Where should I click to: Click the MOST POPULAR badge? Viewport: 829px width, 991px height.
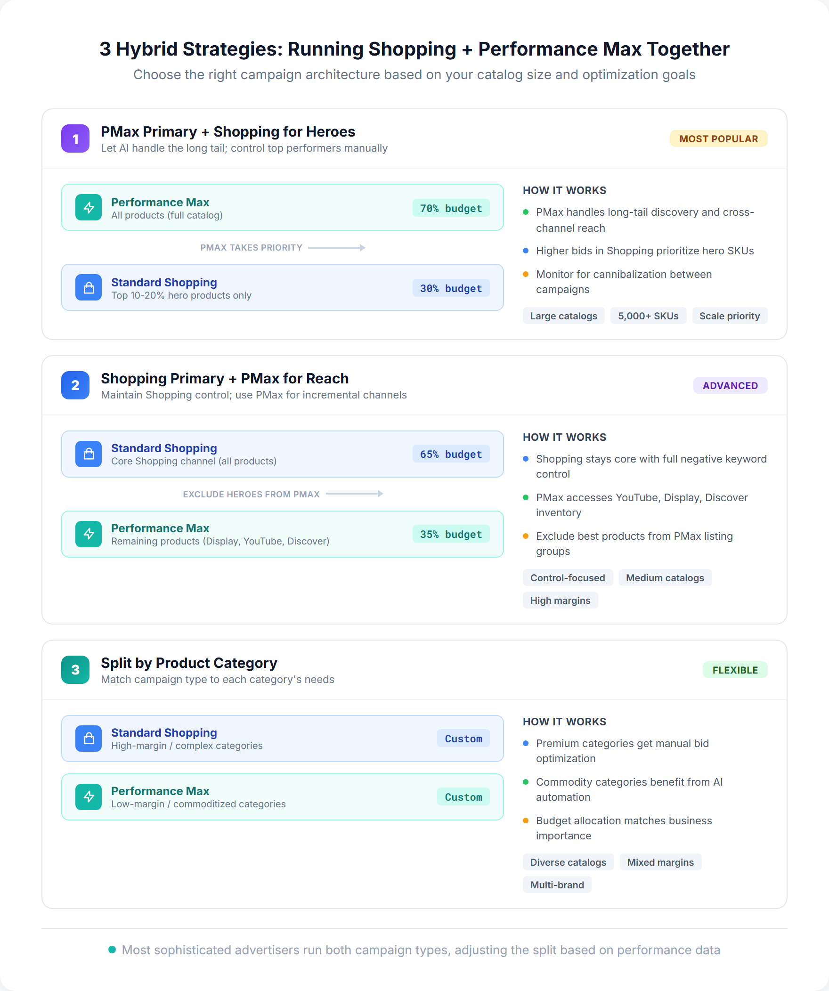(x=718, y=138)
